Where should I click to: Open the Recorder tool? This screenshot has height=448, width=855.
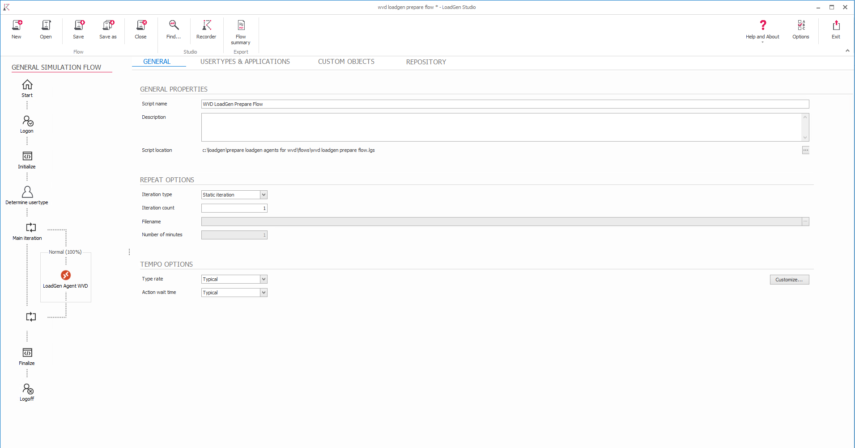206,25
